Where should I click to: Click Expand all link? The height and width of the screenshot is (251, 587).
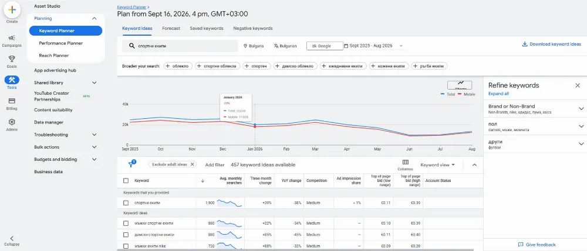(498, 94)
